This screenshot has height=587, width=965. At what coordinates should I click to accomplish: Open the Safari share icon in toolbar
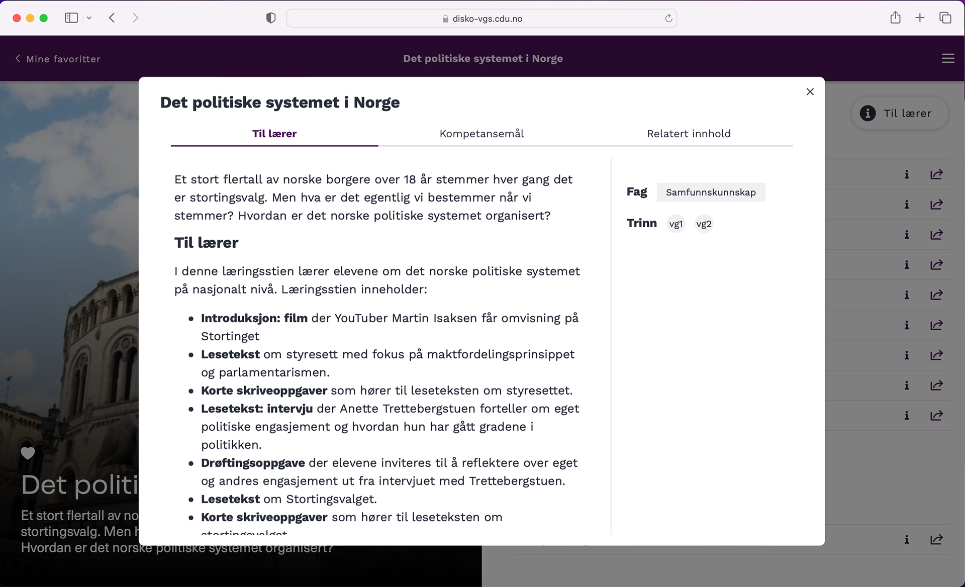click(895, 18)
